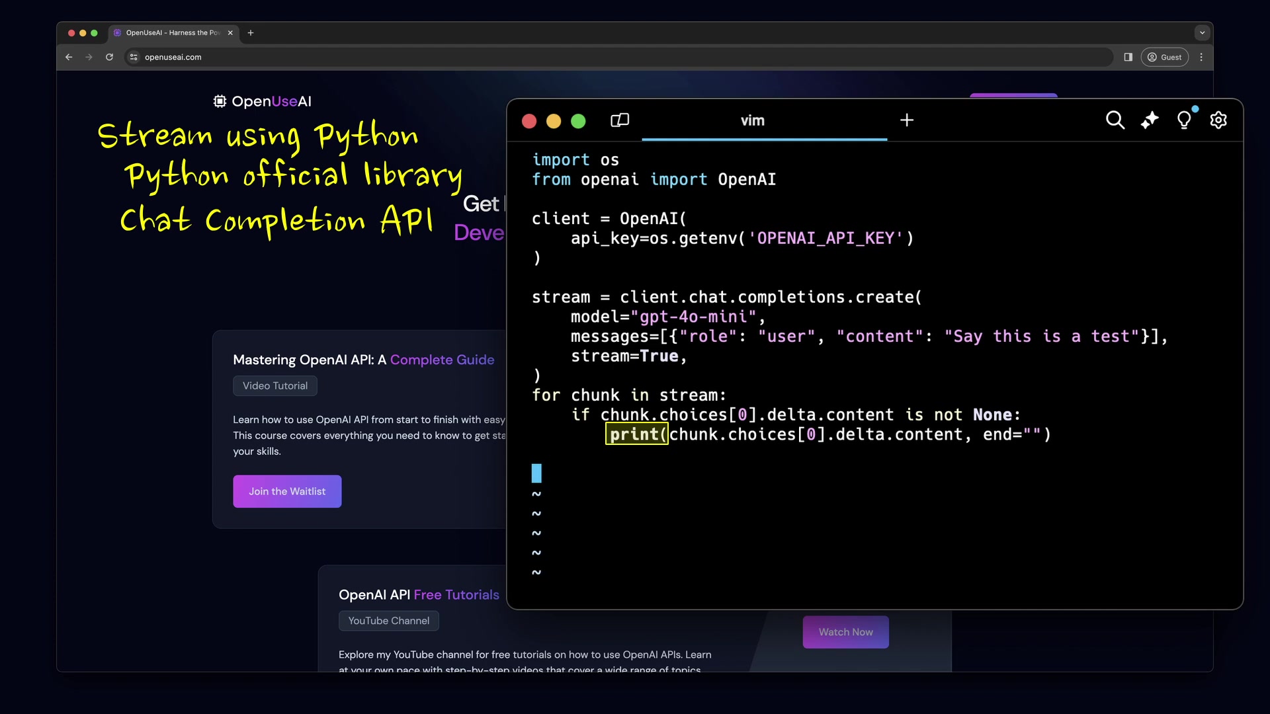1270x714 pixels.
Task: Click the YouTube Channel tag
Action: 388,621
